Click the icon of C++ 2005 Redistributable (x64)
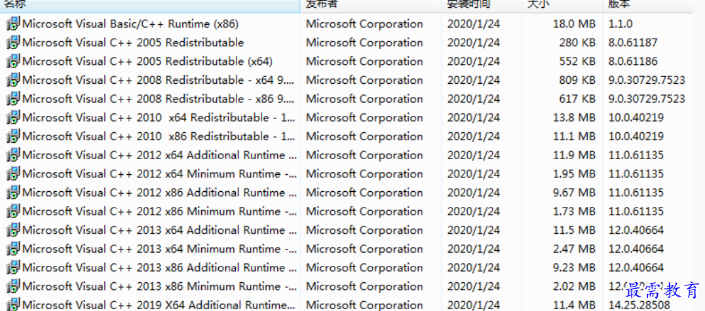Screen dimensions: 705x311 pos(13,61)
